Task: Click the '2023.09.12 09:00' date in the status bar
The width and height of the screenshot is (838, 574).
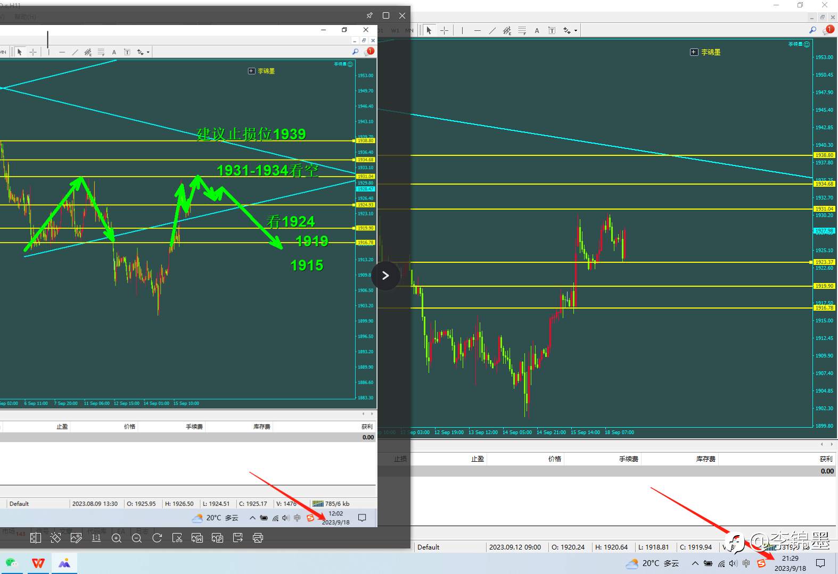Action: [515, 547]
